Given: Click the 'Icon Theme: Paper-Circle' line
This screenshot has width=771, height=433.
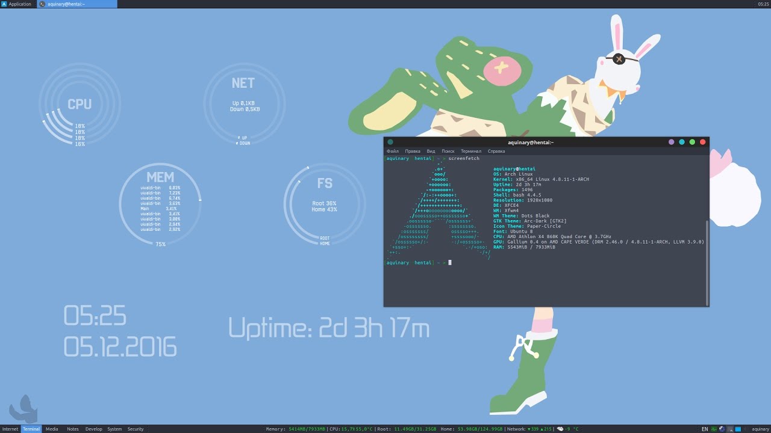Looking at the screenshot, I should 526,226.
